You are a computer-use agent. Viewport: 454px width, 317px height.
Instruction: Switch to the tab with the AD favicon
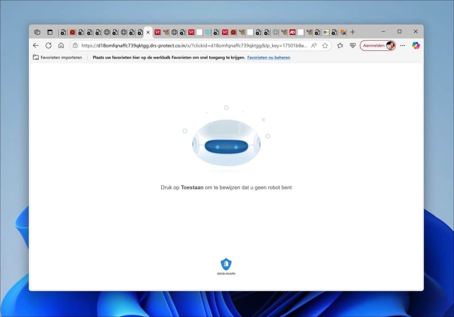[x=293, y=32]
